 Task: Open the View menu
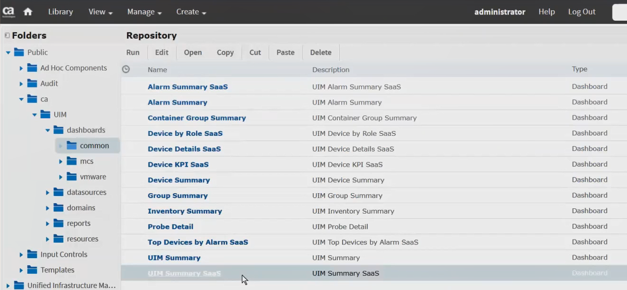pos(100,12)
